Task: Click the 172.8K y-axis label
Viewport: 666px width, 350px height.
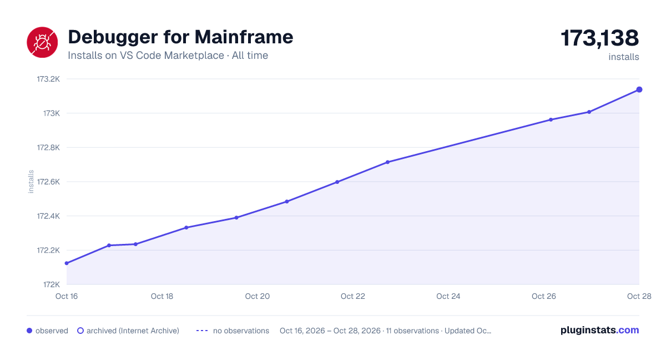Action: [x=48, y=148]
